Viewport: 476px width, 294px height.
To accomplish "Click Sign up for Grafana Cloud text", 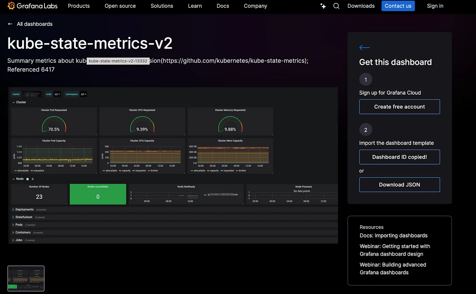I will 390,93.
